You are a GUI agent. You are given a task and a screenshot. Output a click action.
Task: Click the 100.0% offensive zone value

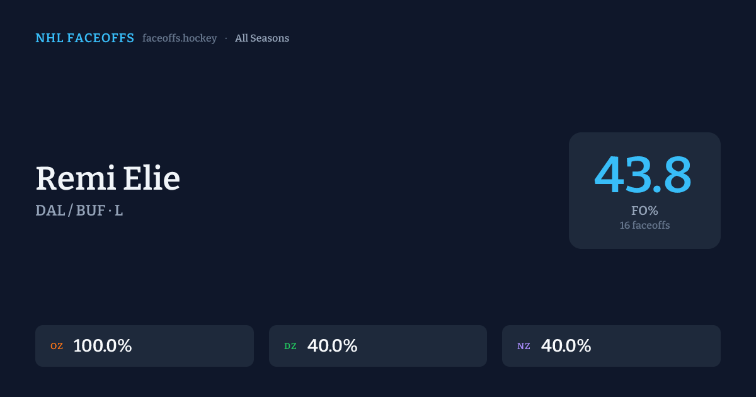click(x=103, y=346)
